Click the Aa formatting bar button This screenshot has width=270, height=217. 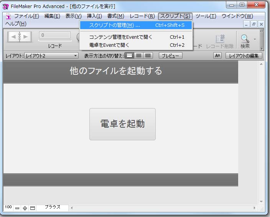[x=217, y=56]
